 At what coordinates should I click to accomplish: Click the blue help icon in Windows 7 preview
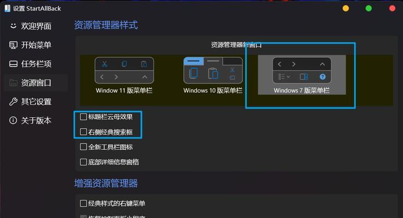click(323, 77)
